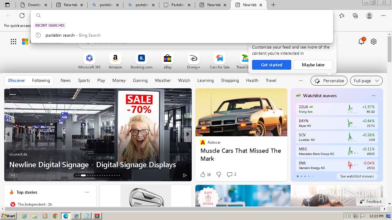Screen dimensions: 392x220
Task: Open Amazon quick link
Action: click(x=115, y=61)
